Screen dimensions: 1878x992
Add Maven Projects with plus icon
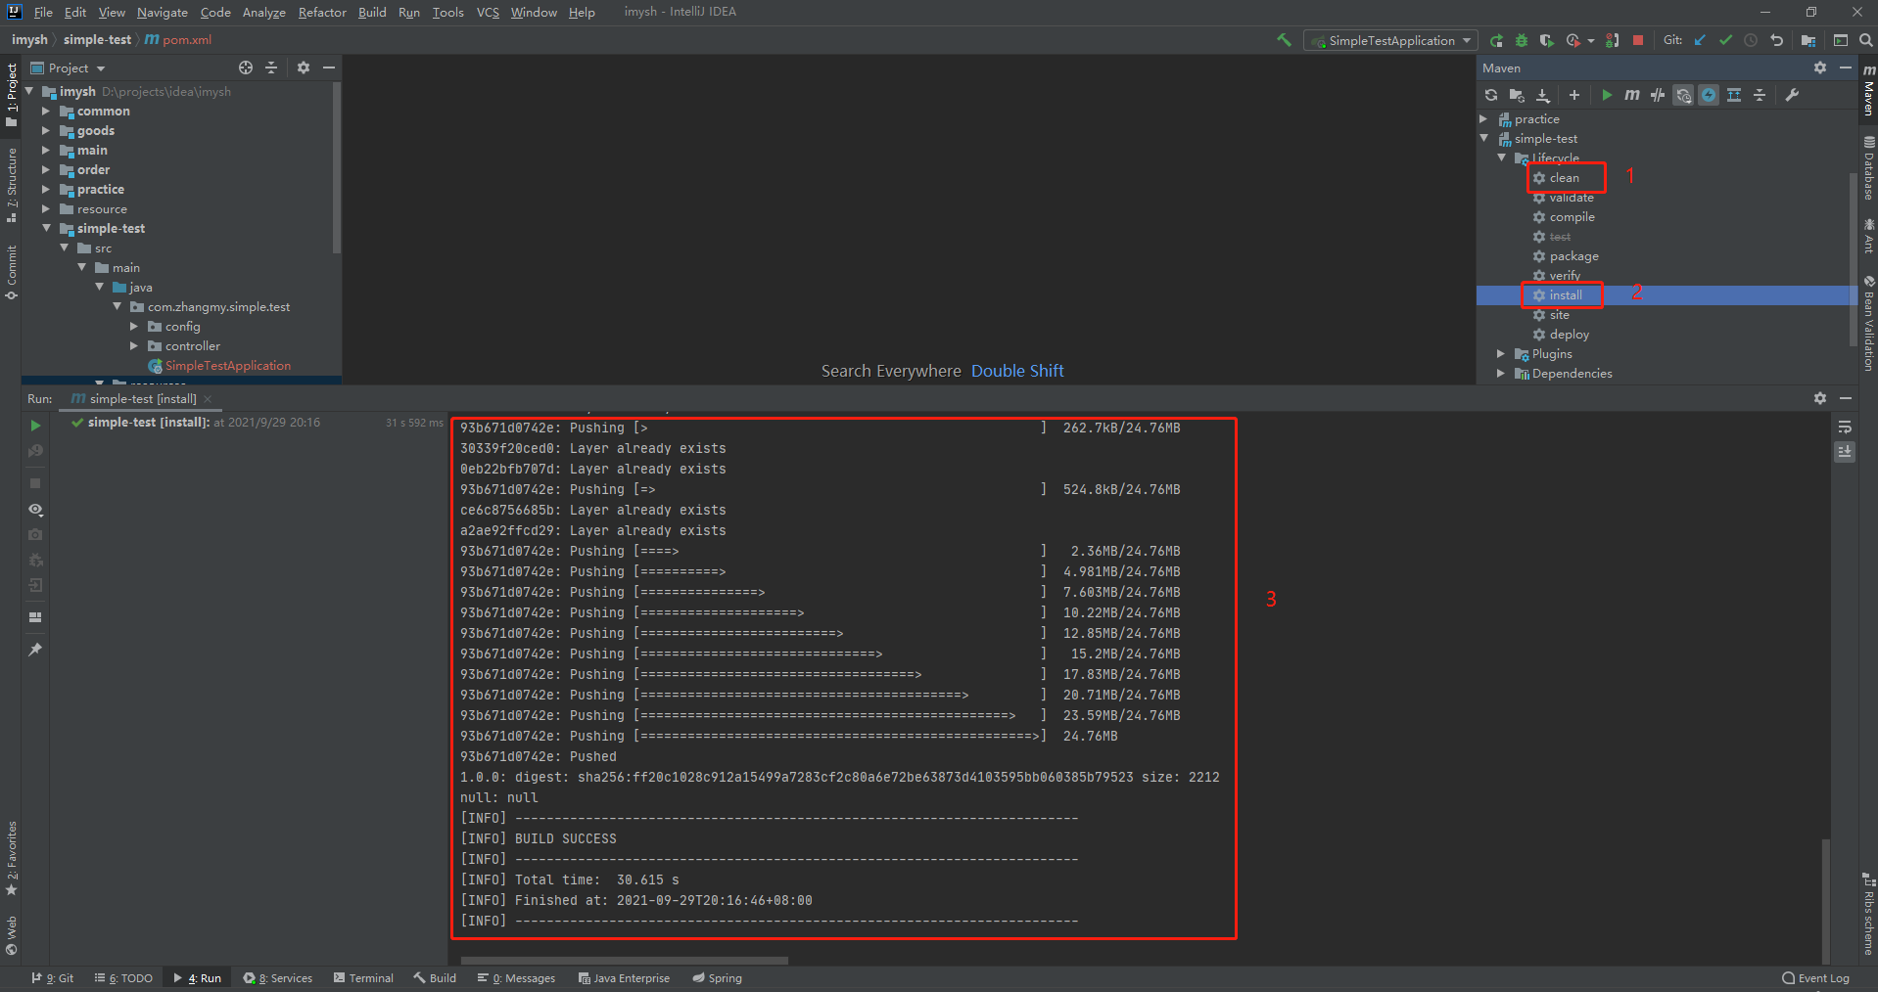1574,95
